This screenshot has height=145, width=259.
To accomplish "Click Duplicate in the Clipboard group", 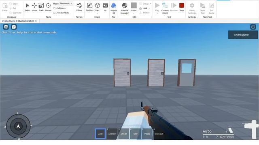I will [15, 12].
